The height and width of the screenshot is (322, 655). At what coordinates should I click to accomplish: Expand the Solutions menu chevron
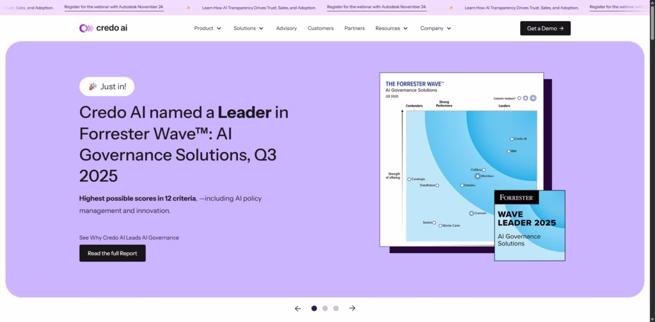click(x=261, y=28)
